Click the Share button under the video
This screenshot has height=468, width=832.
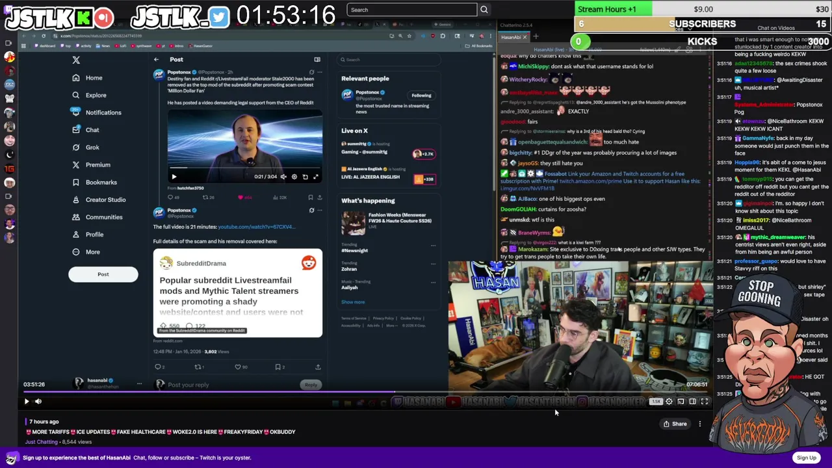tap(675, 424)
